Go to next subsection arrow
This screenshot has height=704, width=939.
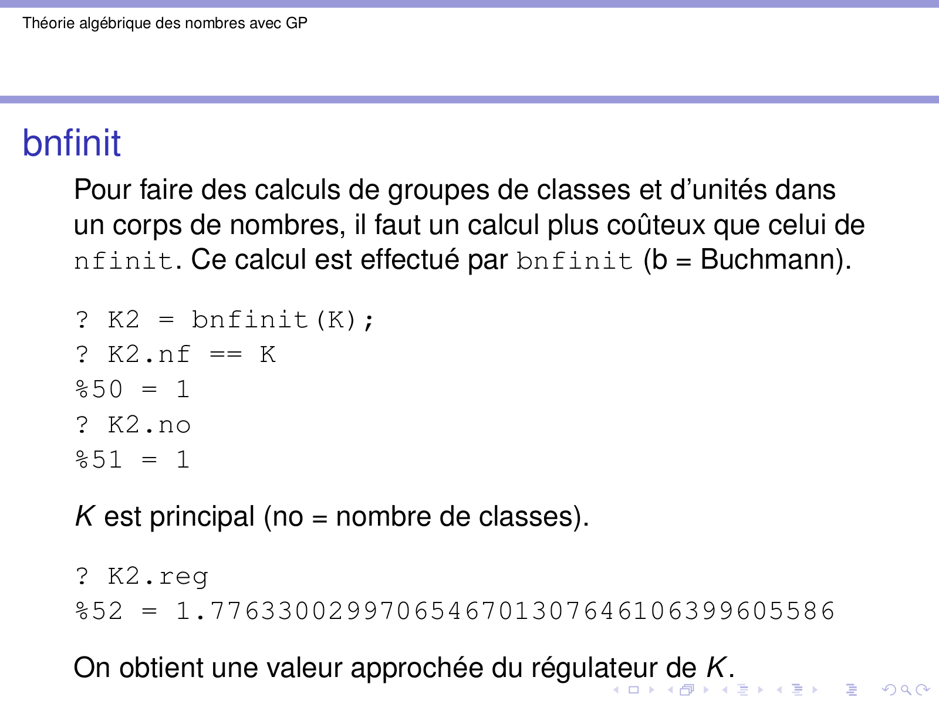(761, 690)
